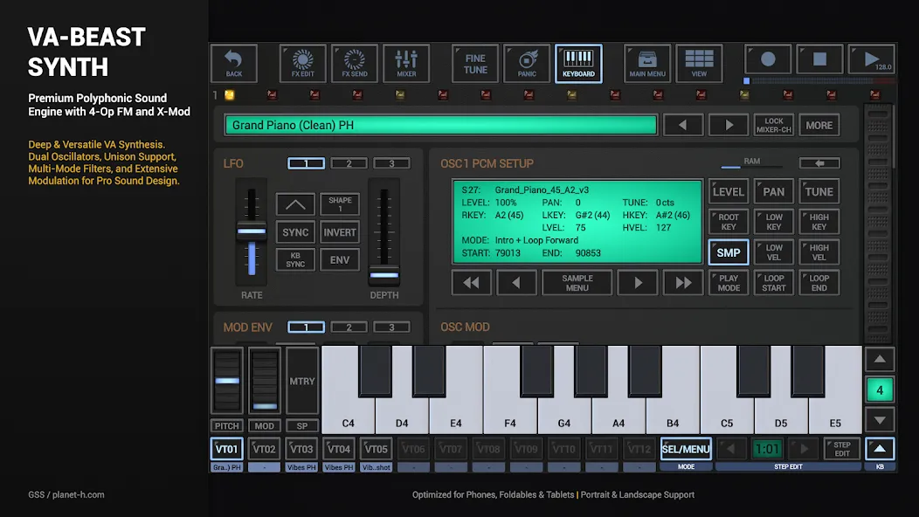Image resolution: width=919 pixels, height=517 pixels.
Task: Select MOD ENV tab 2
Action: pyautogui.click(x=349, y=327)
